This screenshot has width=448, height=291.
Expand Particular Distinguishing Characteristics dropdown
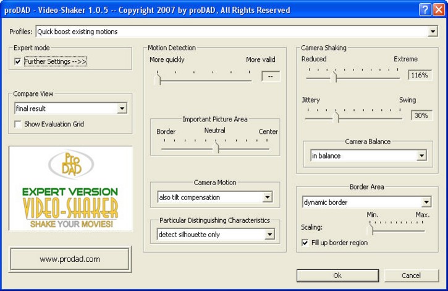tap(269, 234)
